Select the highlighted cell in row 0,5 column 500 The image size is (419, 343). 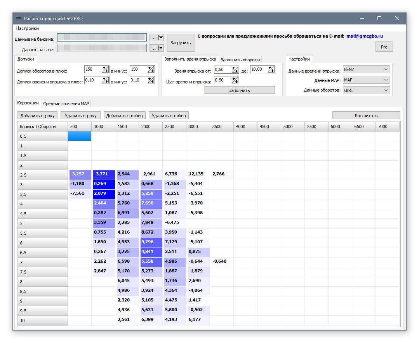[x=79, y=136]
